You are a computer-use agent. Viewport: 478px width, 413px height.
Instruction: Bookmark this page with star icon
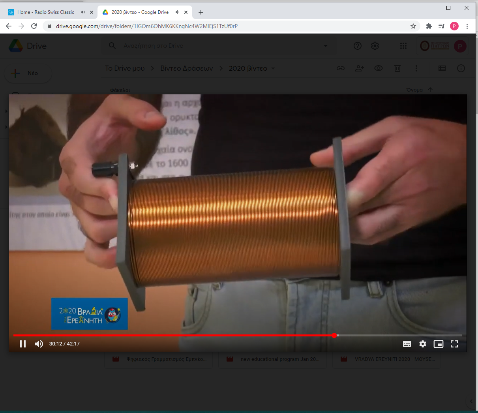click(413, 26)
